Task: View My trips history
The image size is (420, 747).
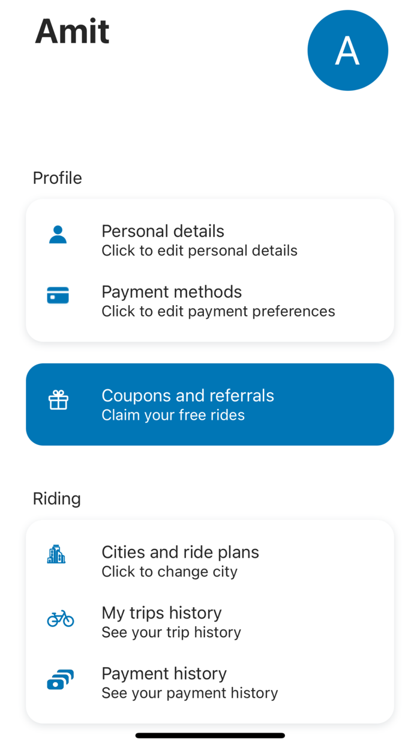Action: tap(161, 613)
